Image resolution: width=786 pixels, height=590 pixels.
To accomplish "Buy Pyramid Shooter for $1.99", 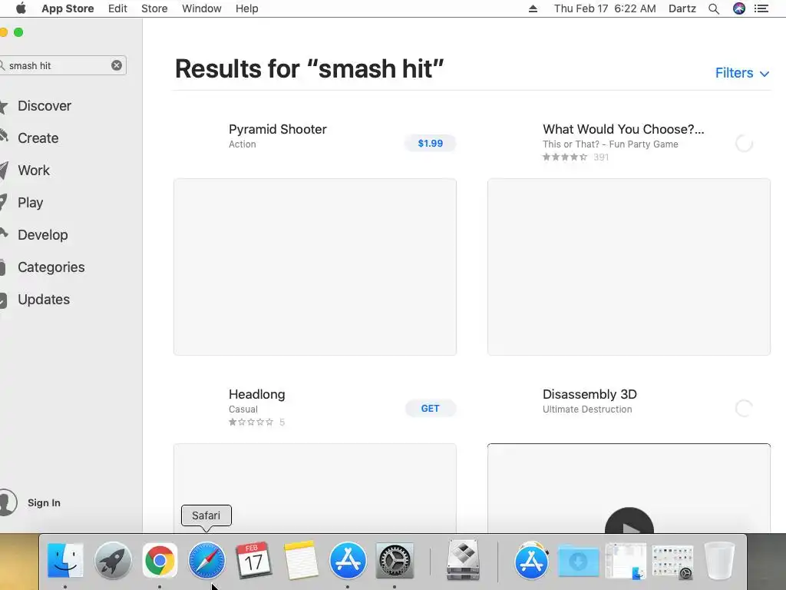I will click(x=430, y=144).
